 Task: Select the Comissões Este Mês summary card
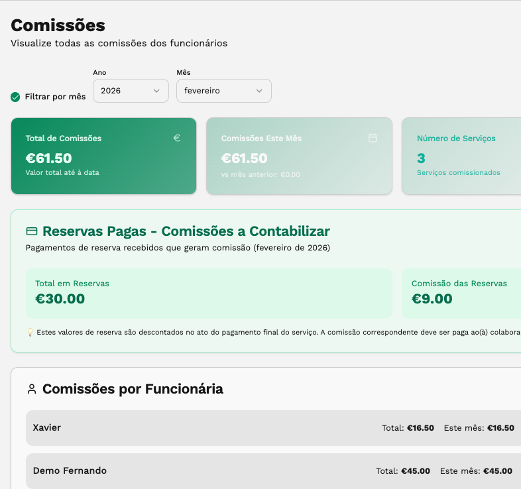click(x=299, y=156)
